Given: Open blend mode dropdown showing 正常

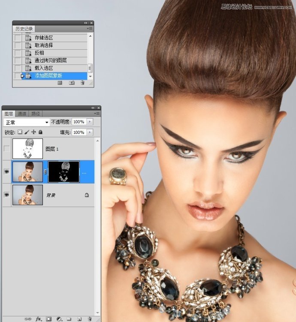Looking at the screenshot, I should tap(27, 122).
